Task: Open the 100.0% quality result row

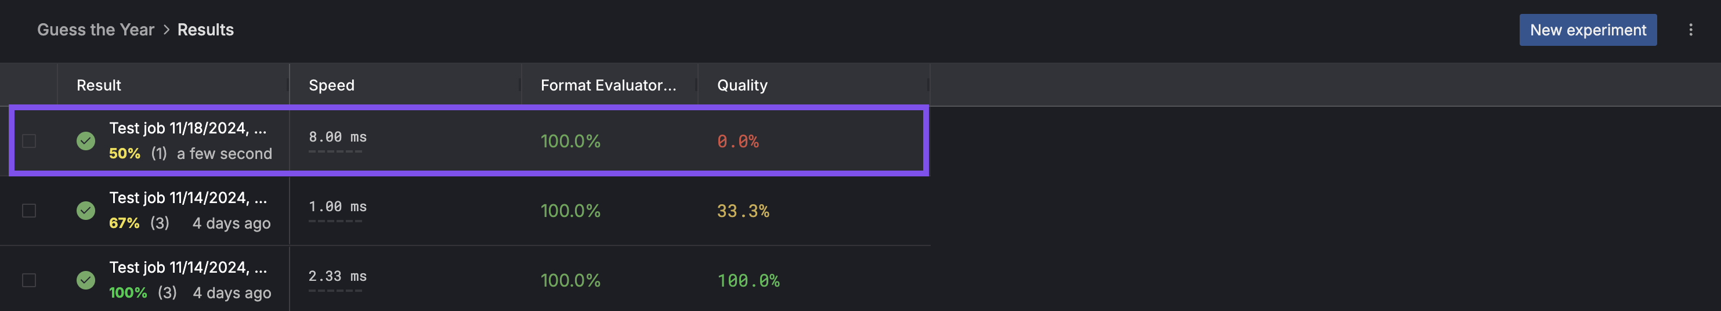Action: pyautogui.click(x=465, y=280)
